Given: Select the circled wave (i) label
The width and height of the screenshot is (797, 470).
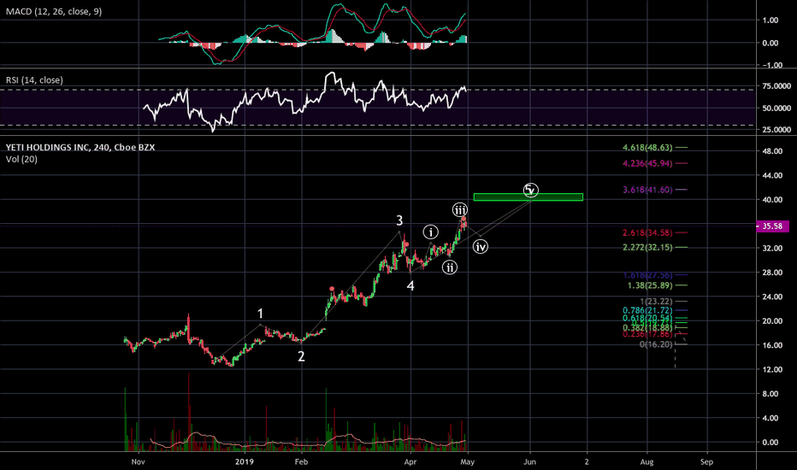Looking at the screenshot, I should click(430, 232).
